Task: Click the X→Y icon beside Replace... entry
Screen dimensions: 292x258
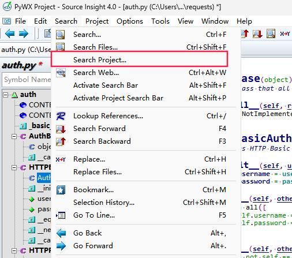Action: pyautogui.click(x=61, y=159)
